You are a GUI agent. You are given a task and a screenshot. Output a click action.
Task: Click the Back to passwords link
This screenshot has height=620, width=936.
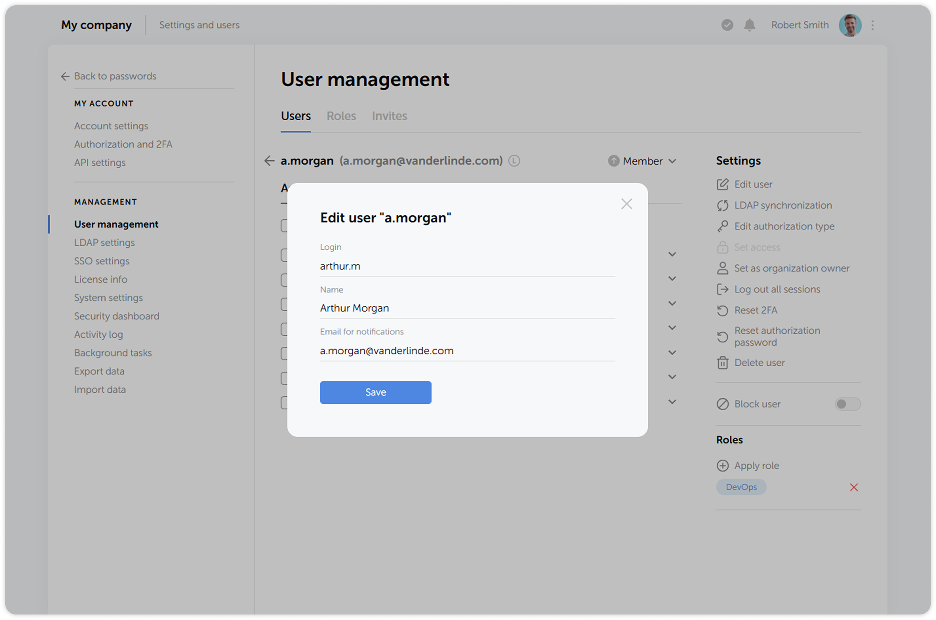pyautogui.click(x=115, y=76)
